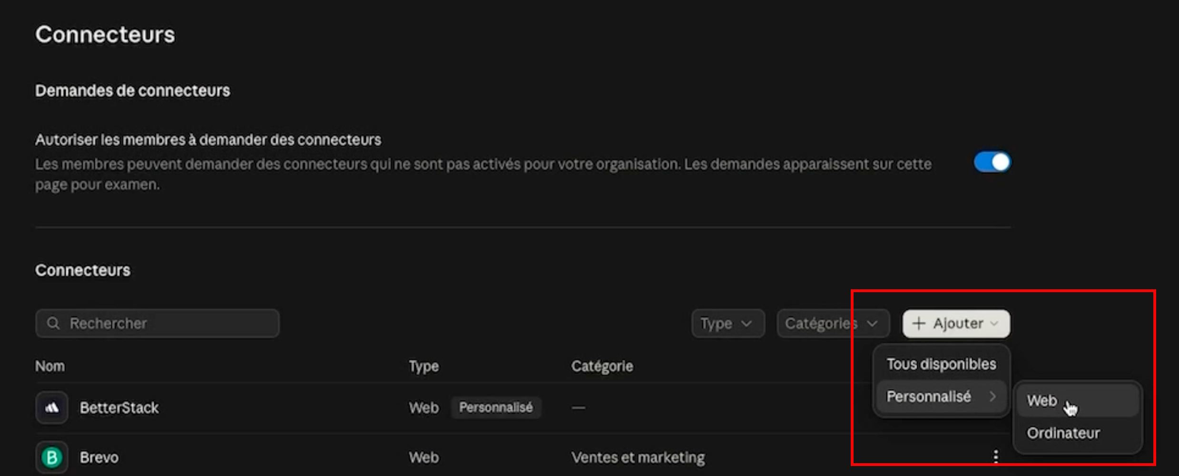
Task: Open the three-dot menu for Brevo
Action: coord(996,457)
